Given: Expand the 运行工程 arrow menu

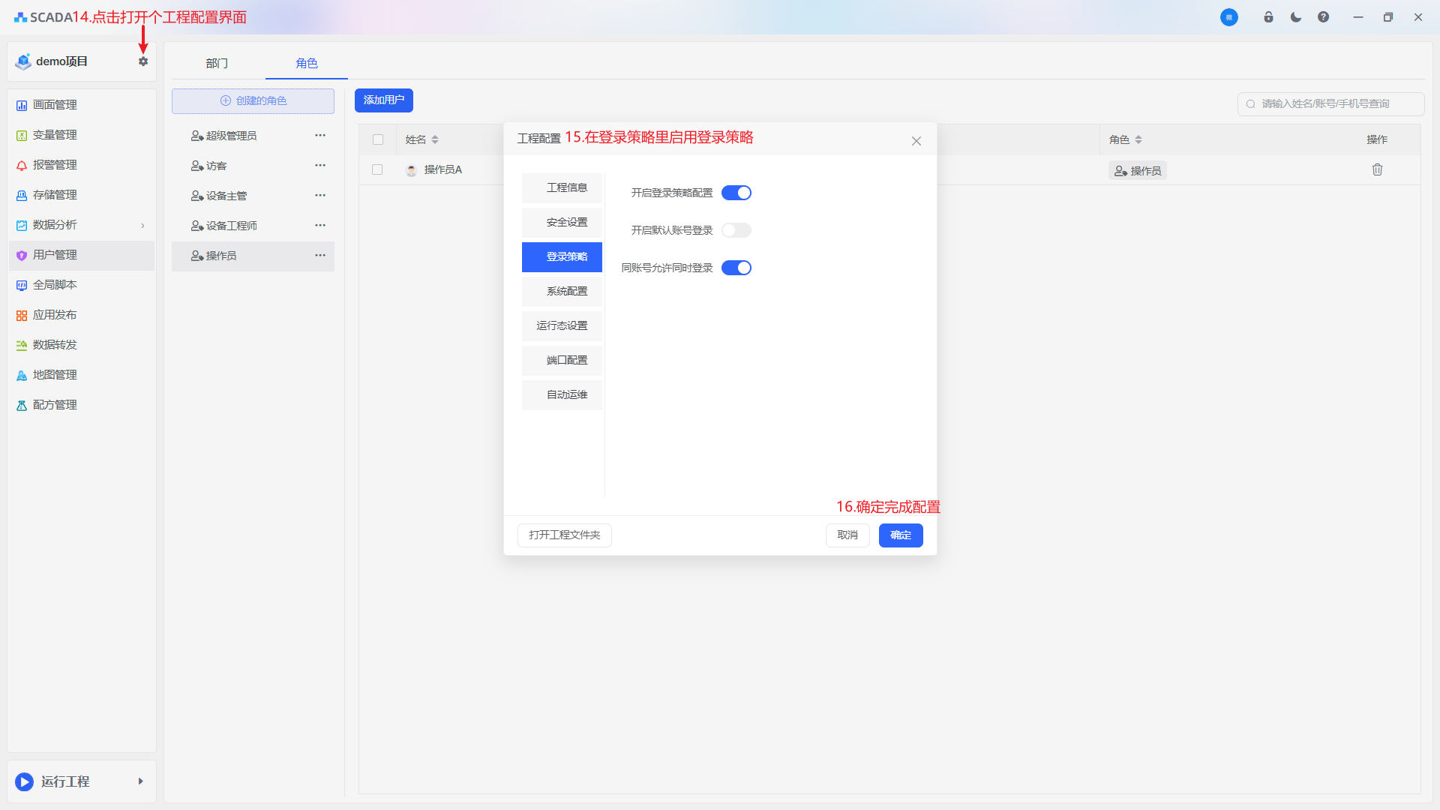Looking at the screenshot, I should tap(140, 781).
